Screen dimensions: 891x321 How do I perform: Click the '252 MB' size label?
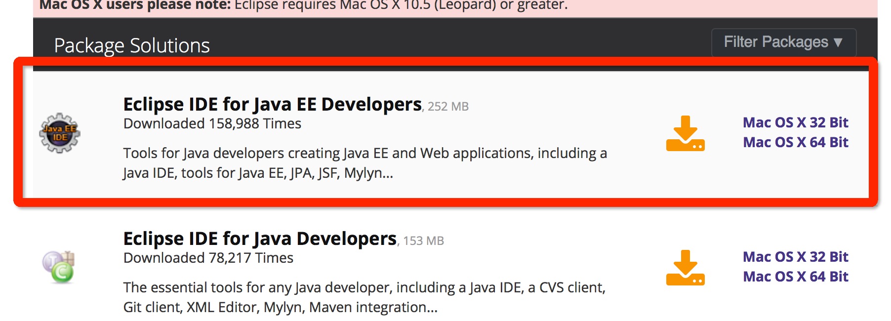coord(448,107)
